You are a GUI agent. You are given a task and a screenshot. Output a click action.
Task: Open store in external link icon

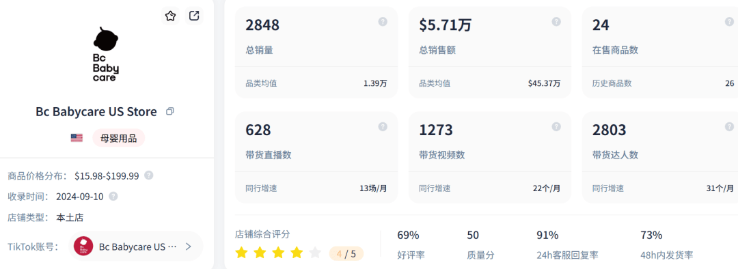(x=194, y=16)
